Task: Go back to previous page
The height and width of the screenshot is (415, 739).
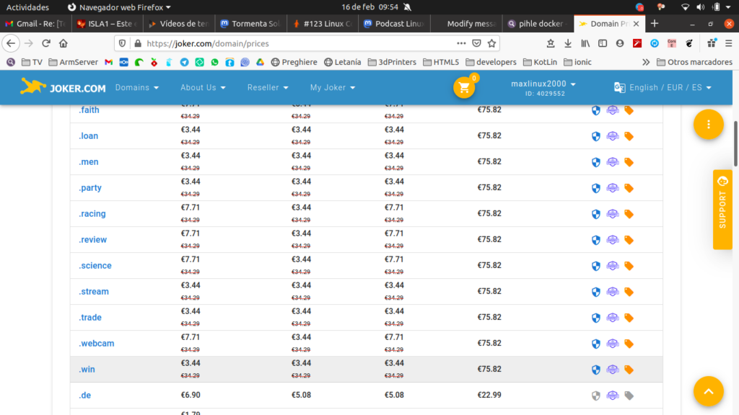Action: (11, 43)
